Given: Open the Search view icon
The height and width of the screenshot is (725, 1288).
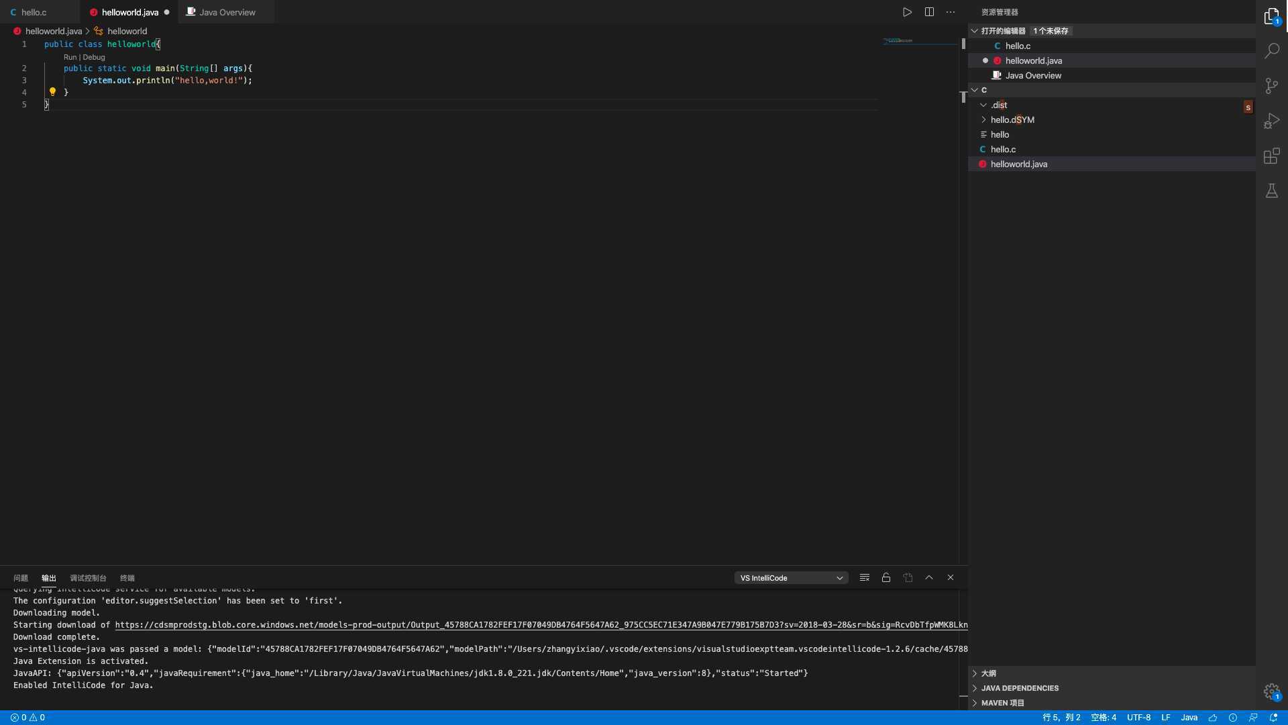Looking at the screenshot, I should tap(1271, 50).
